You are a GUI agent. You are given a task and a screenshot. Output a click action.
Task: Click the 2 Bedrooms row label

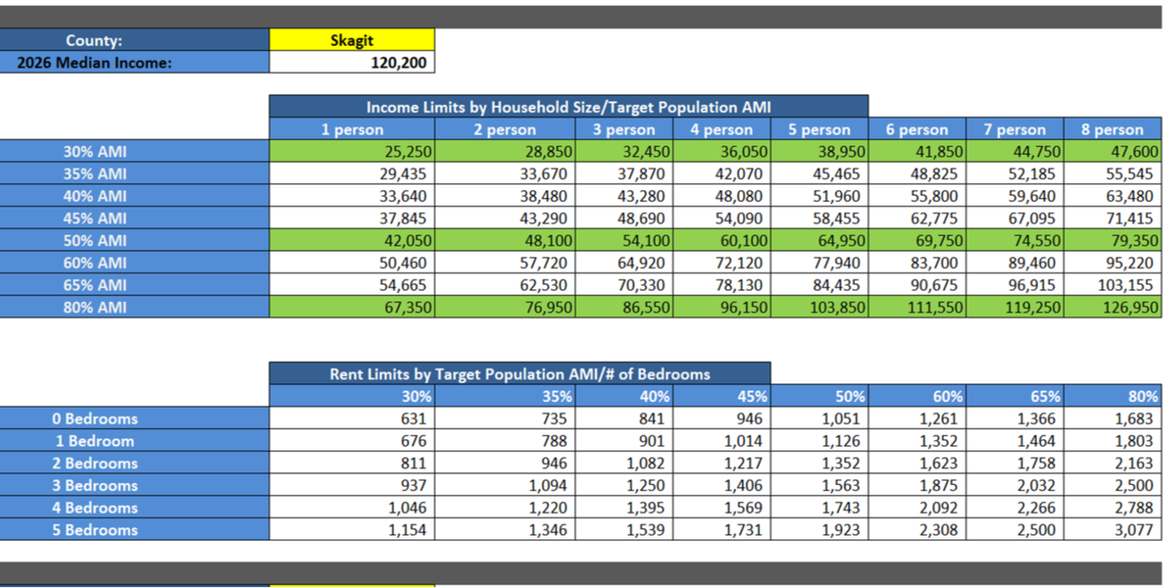(134, 463)
